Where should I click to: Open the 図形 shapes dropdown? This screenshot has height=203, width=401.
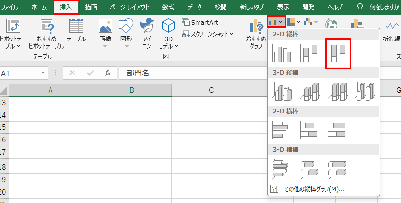[x=126, y=34]
